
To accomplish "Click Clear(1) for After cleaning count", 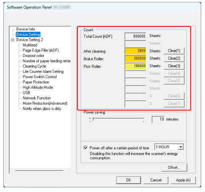I will pos(174,51).
